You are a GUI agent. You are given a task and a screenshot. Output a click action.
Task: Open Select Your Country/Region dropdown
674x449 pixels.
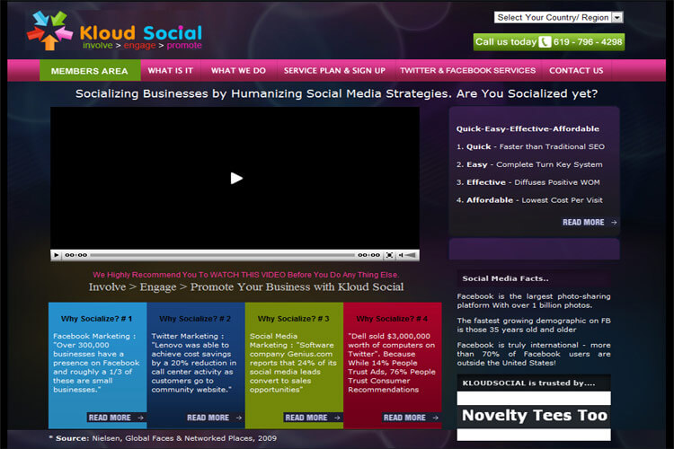(558, 17)
